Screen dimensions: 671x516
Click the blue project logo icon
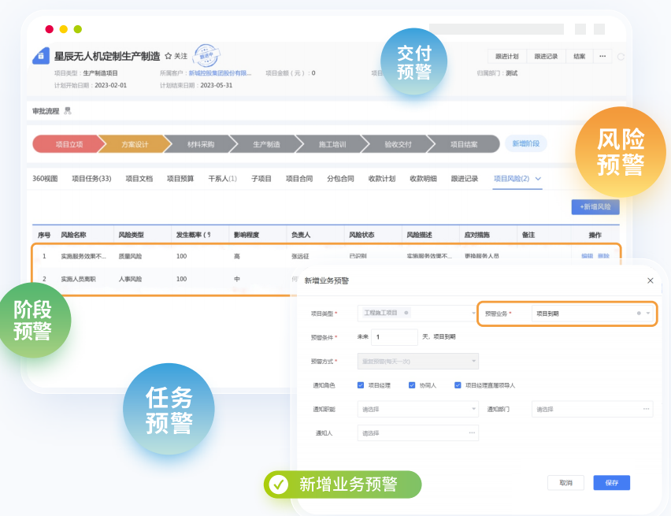(x=41, y=56)
